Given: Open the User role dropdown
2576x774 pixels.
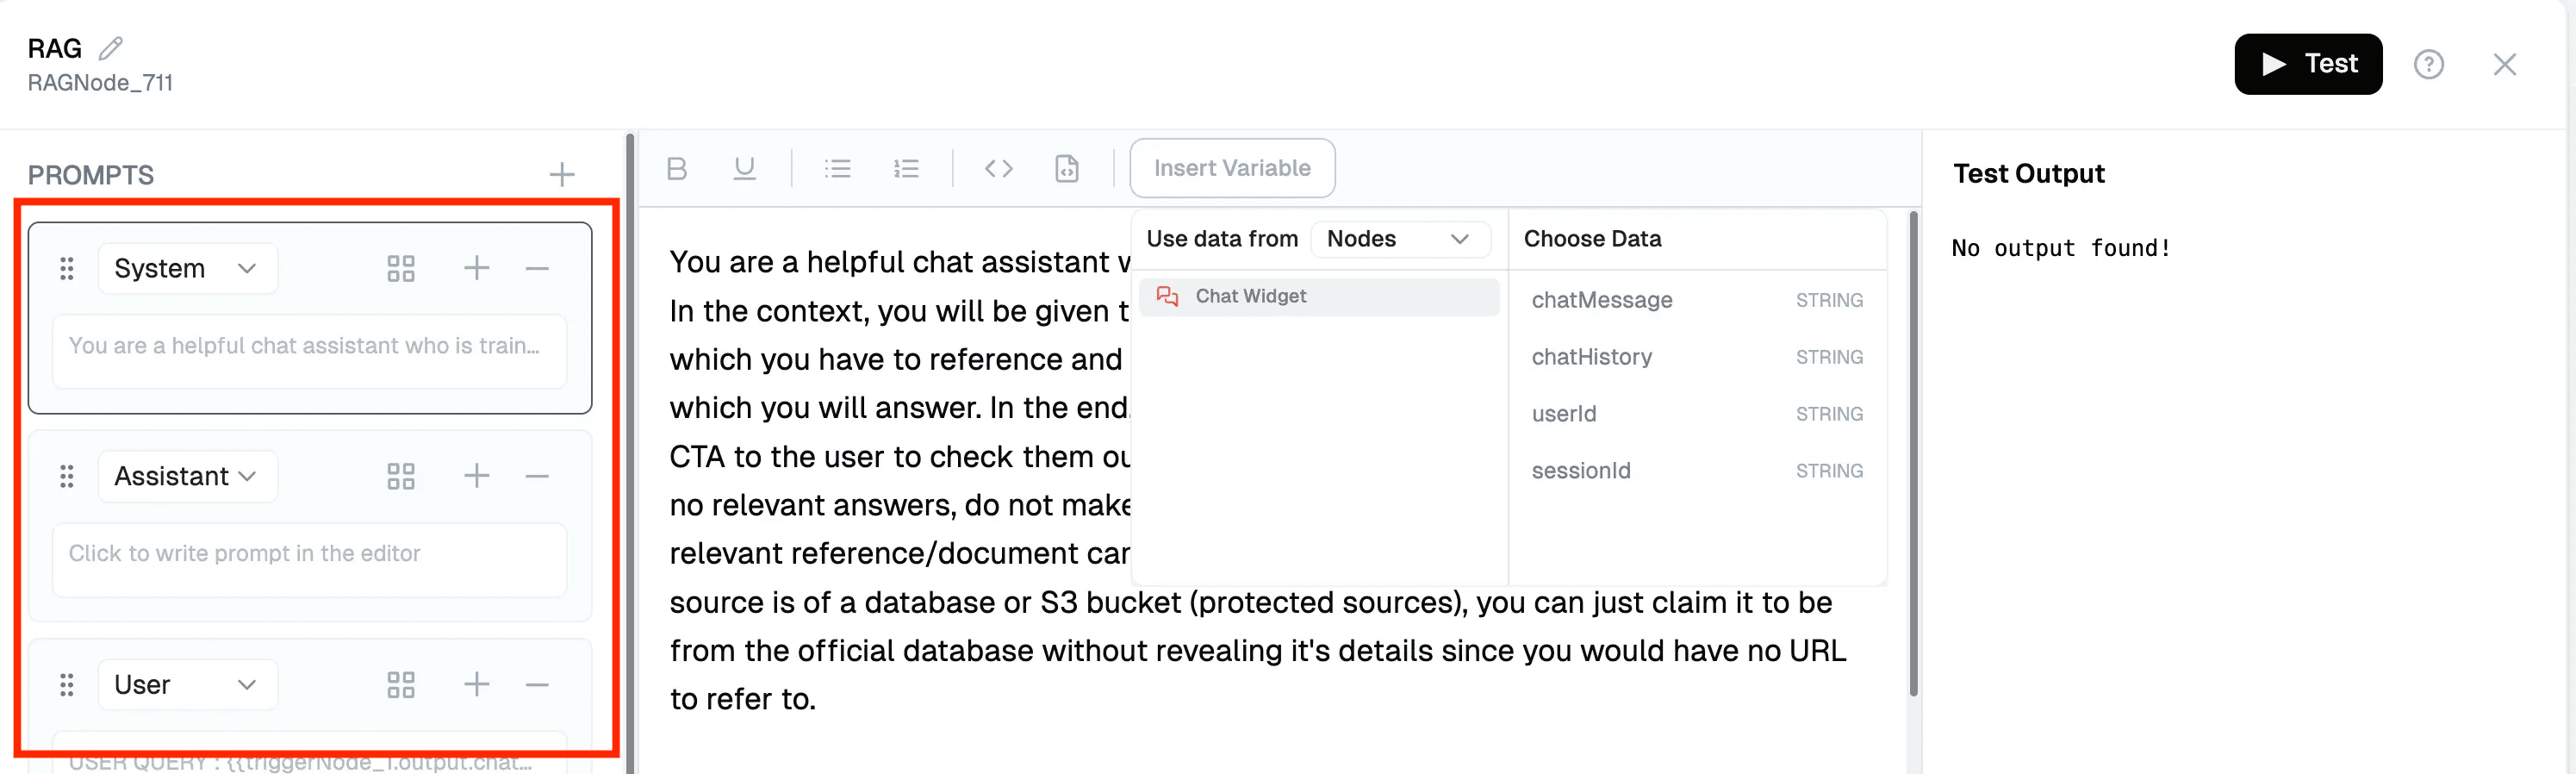Looking at the screenshot, I should coord(187,684).
